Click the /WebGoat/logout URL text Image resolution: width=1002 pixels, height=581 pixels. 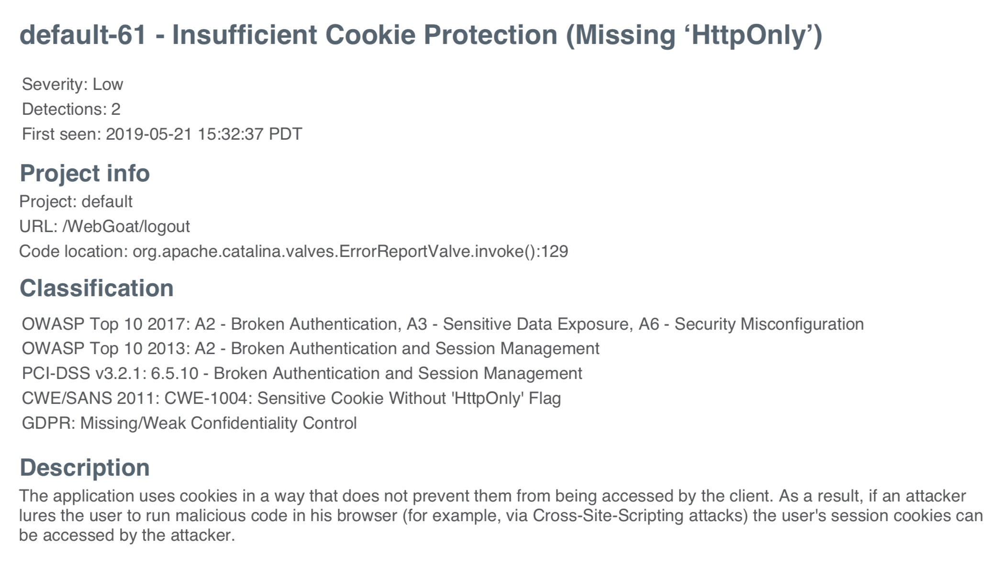pos(126,226)
